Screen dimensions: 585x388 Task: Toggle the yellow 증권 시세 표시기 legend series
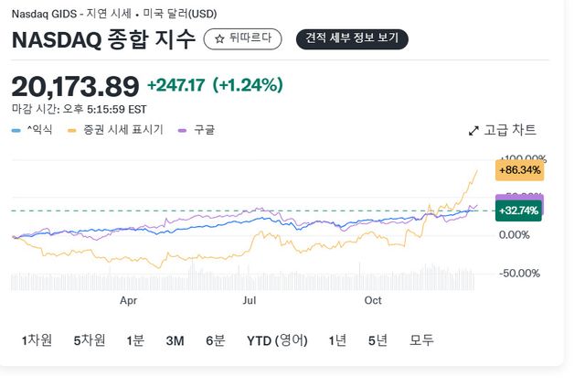pos(115,130)
